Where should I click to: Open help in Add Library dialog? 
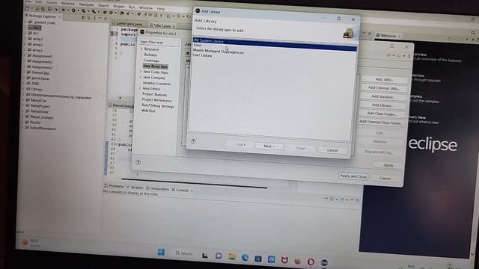[193, 141]
